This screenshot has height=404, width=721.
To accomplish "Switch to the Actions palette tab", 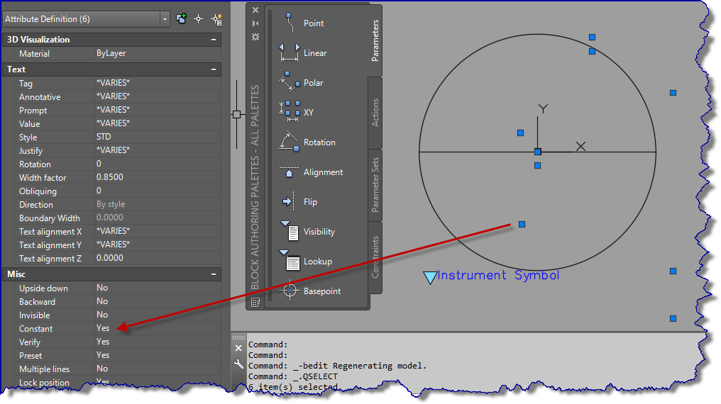I will click(375, 113).
